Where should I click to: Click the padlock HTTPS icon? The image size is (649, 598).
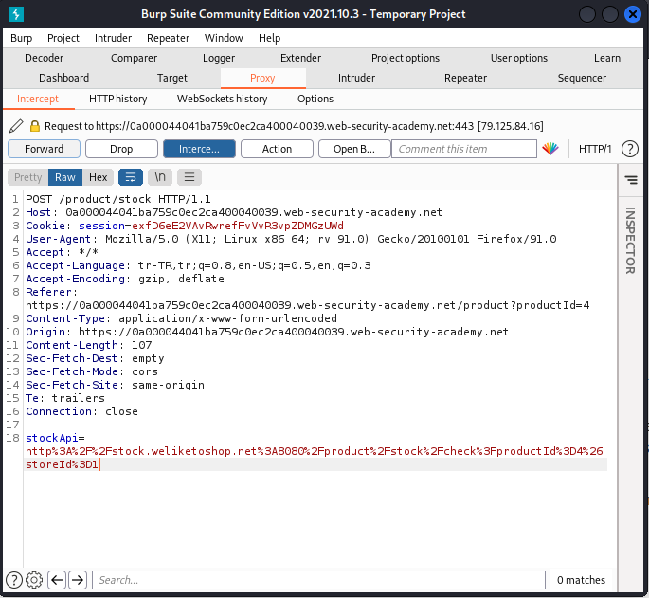pos(35,126)
